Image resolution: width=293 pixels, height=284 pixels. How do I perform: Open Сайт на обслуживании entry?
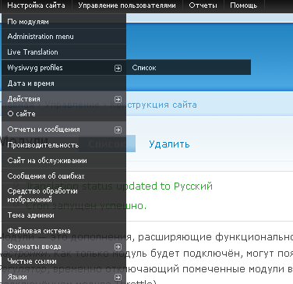(64, 161)
